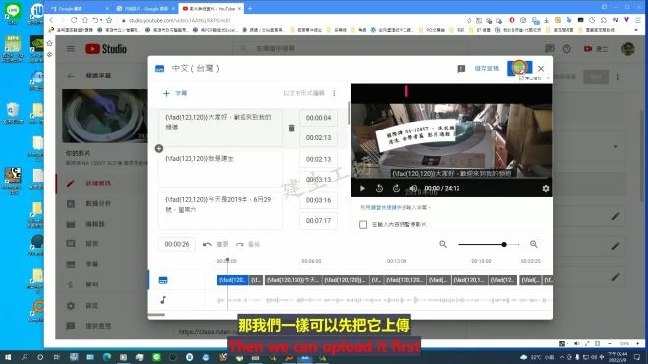Open the LINE desktop shortcut
This screenshot has height=364, width=648.
tap(13, 12)
